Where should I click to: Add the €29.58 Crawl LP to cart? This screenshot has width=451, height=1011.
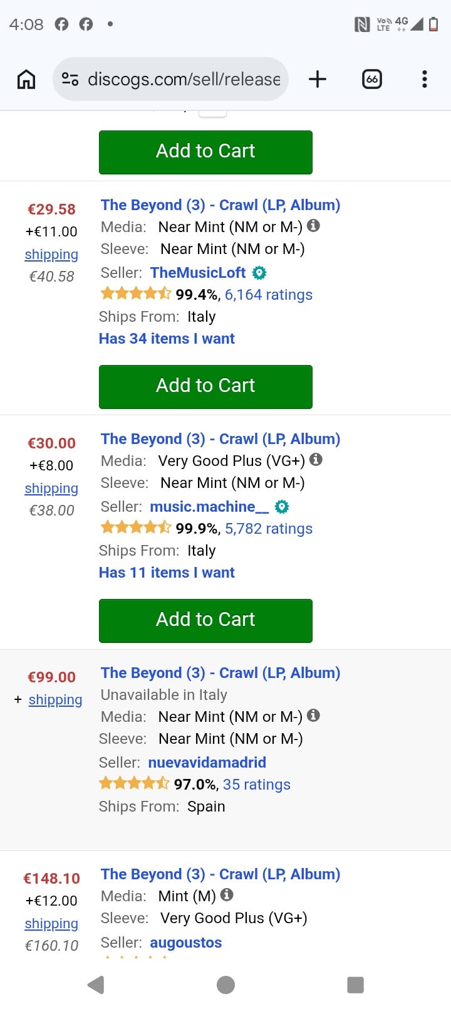pos(205,386)
